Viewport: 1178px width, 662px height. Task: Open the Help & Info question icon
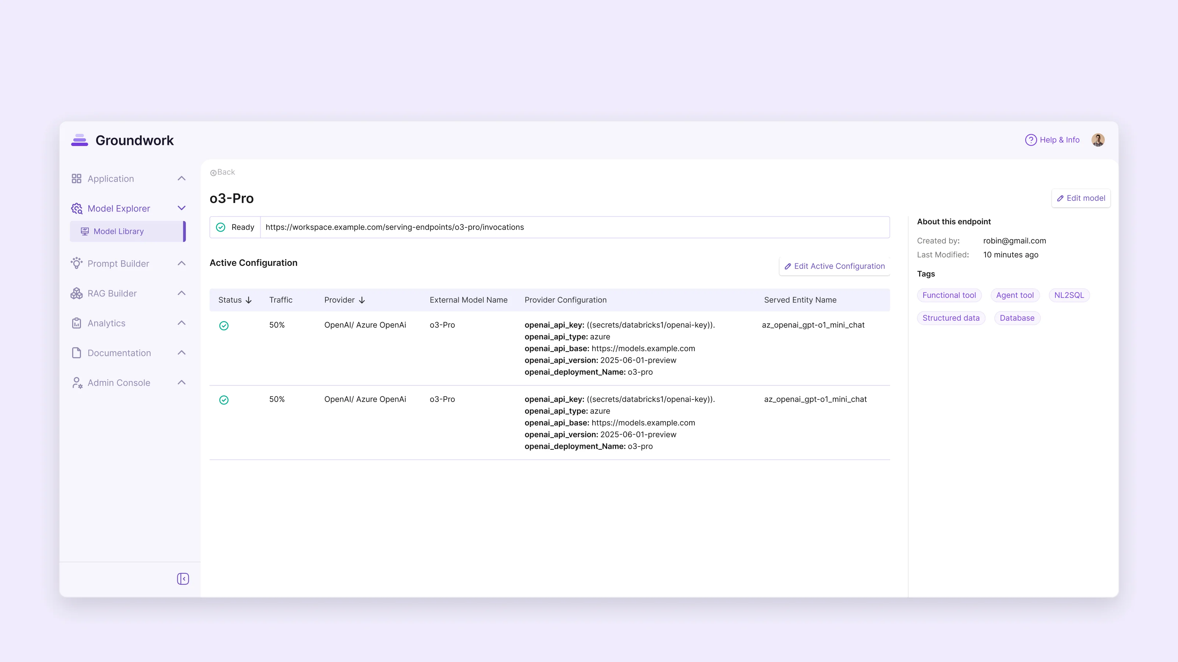1031,140
